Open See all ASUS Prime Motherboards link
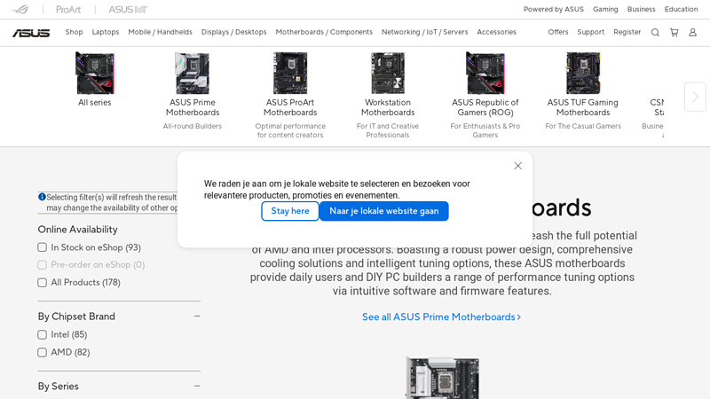This screenshot has height=399, width=710. coord(441,317)
